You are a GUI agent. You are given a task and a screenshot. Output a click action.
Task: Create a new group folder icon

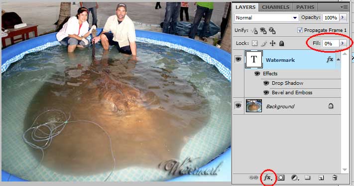(308, 178)
